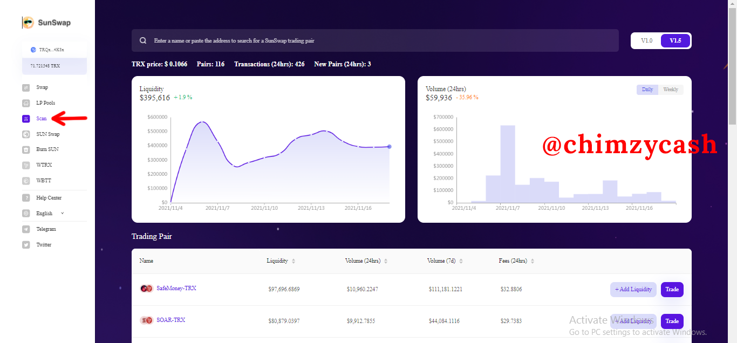This screenshot has width=737, height=343.
Task: Open the Scan menu item
Action: pyautogui.click(x=42, y=119)
